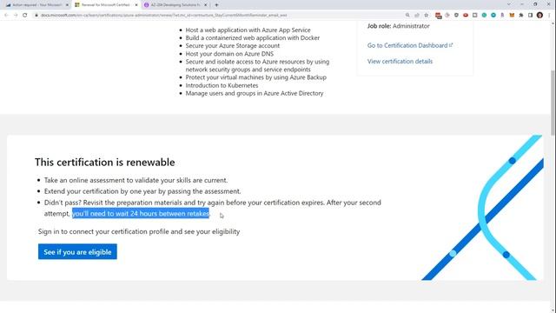
Task: Open the MetaMask fox extension
Action: tap(512, 16)
